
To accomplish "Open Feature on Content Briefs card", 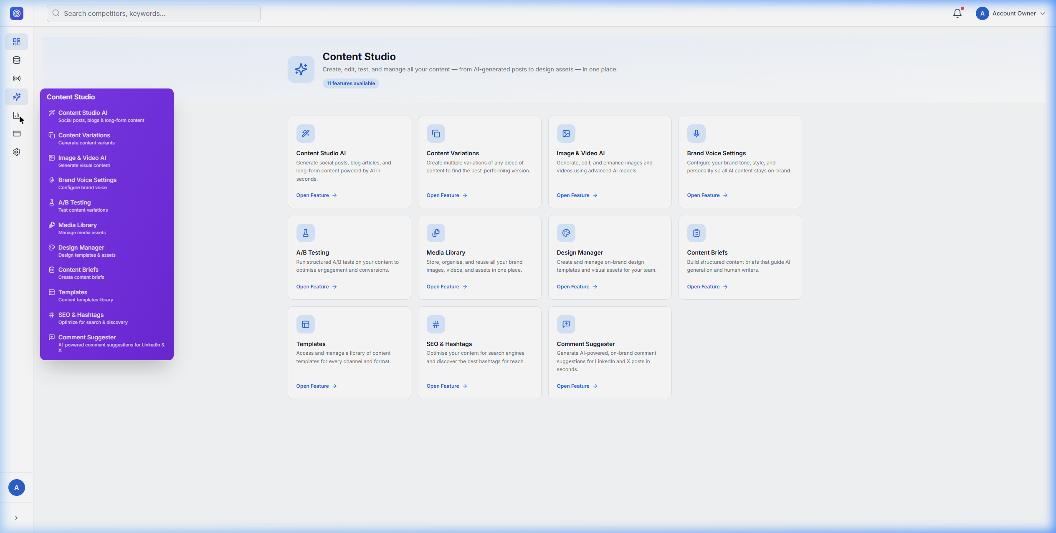I will click(707, 287).
